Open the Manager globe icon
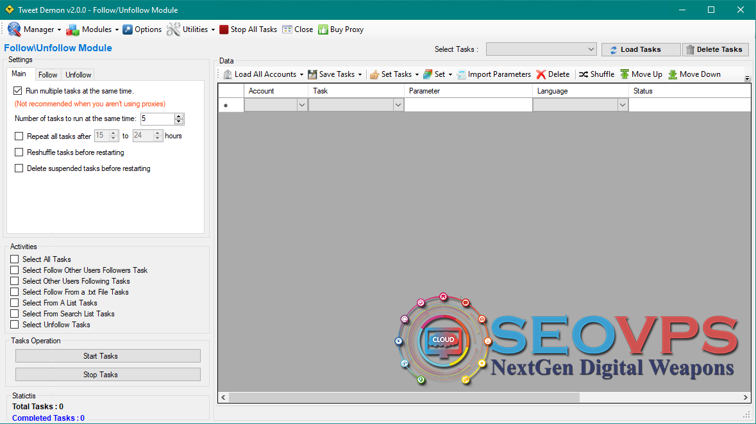This screenshot has height=424, width=756. point(14,29)
